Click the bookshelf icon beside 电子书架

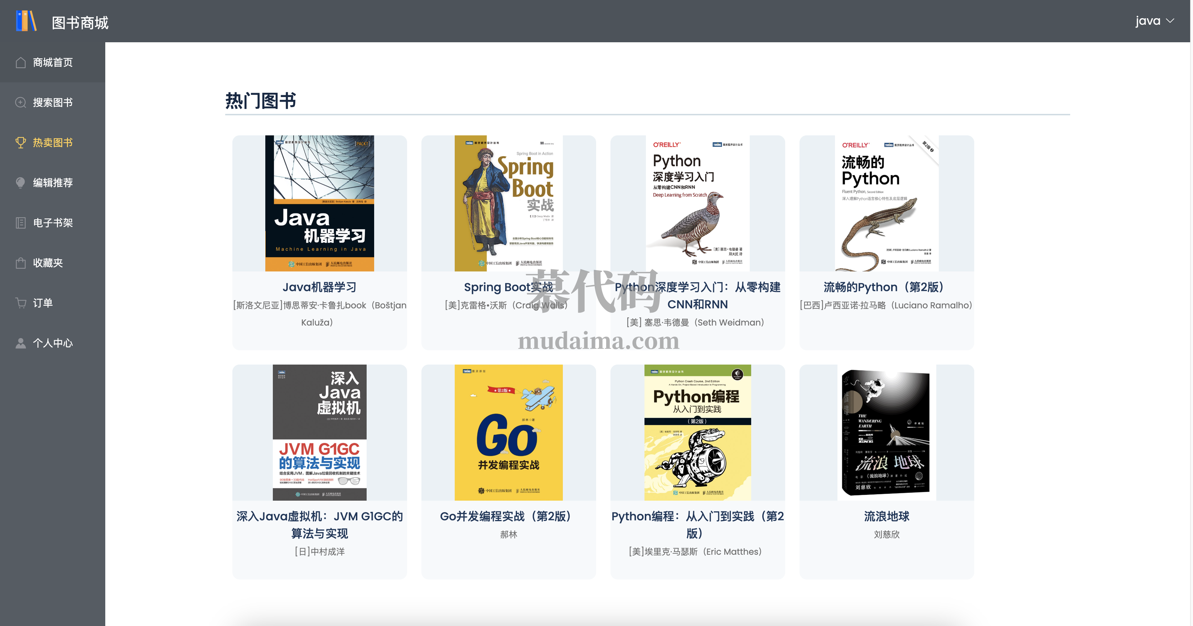pyautogui.click(x=20, y=223)
